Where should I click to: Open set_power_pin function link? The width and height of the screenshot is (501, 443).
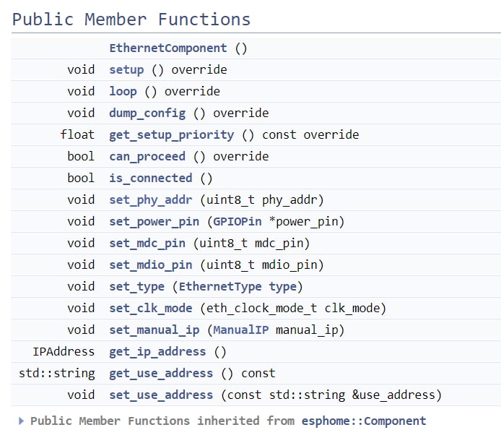click(154, 222)
